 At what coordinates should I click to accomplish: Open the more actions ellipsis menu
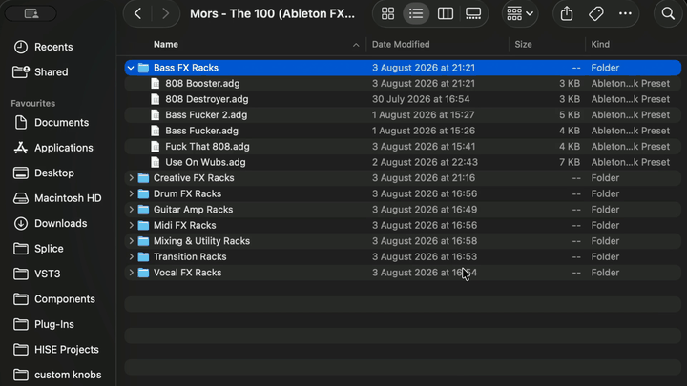click(x=625, y=13)
